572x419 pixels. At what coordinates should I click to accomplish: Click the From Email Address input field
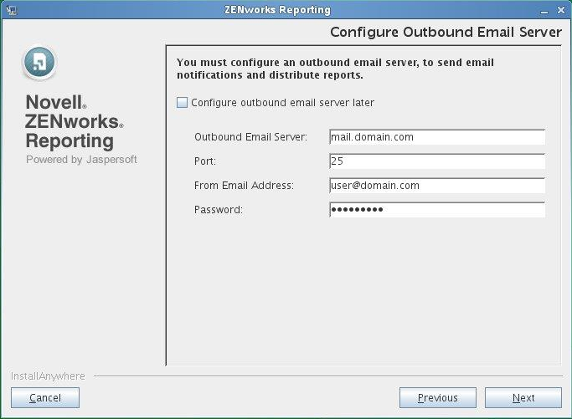pyautogui.click(x=437, y=186)
